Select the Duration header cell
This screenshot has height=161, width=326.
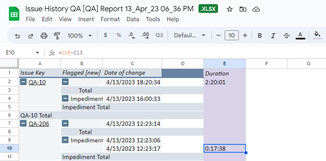point(225,73)
